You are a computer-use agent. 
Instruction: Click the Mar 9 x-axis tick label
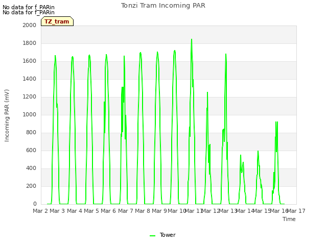[159, 211]
